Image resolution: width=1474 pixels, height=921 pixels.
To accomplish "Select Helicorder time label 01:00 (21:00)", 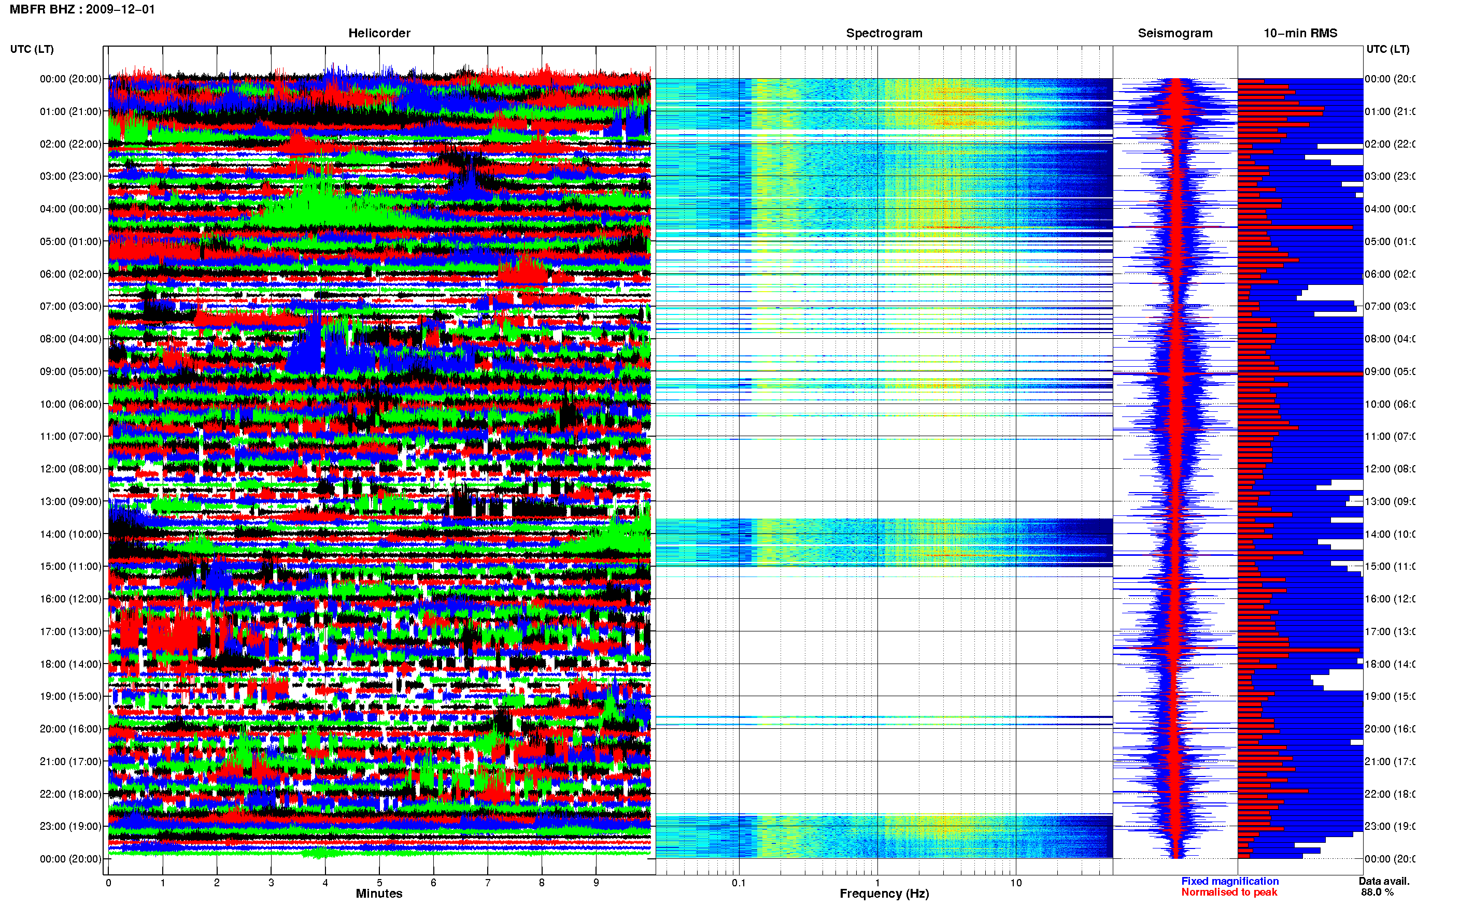I will click(x=70, y=111).
